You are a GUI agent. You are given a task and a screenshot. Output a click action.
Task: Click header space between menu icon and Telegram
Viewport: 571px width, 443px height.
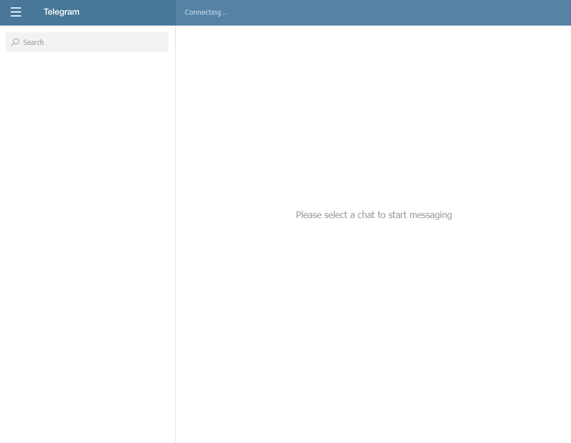tap(32, 12)
